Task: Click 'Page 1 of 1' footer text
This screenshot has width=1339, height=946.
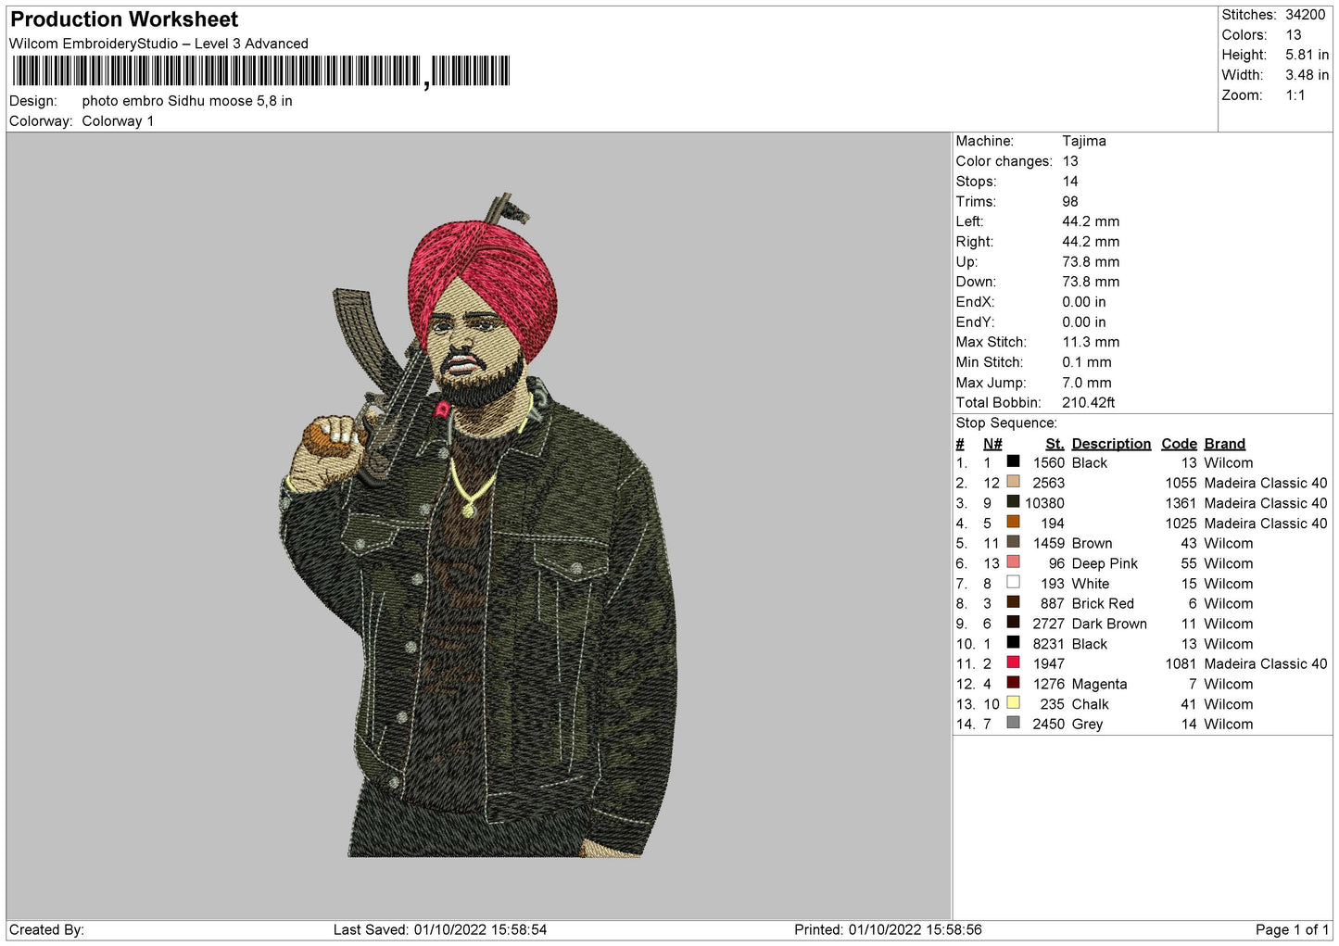Action: click(1292, 929)
